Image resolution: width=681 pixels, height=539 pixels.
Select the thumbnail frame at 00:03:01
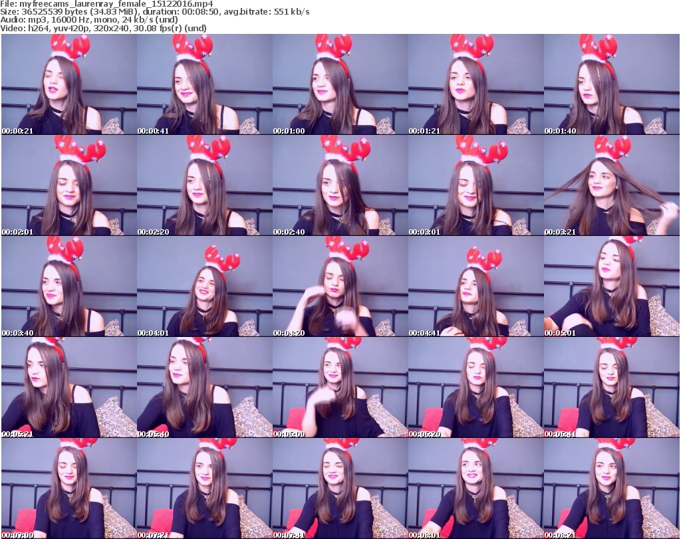(x=476, y=185)
